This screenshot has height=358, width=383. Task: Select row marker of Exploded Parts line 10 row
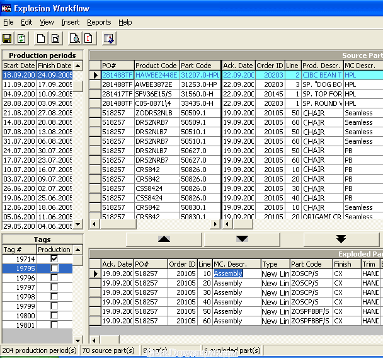pyautogui.click(x=95, y=274)
